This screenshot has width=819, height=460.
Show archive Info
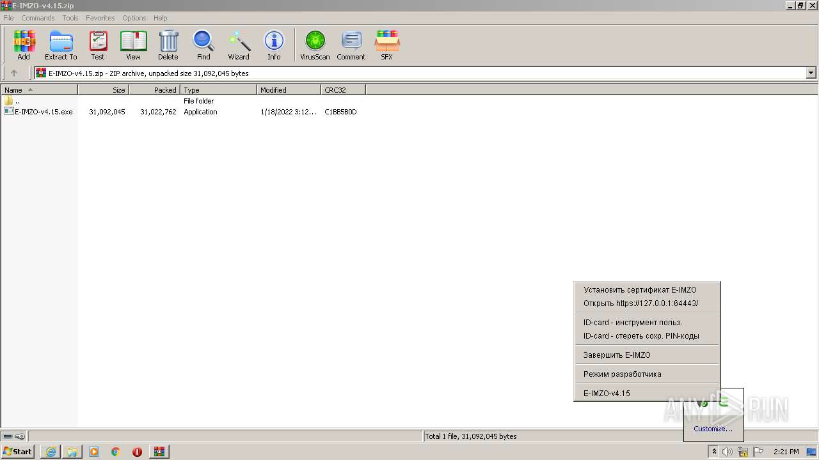tap(274, 45)
